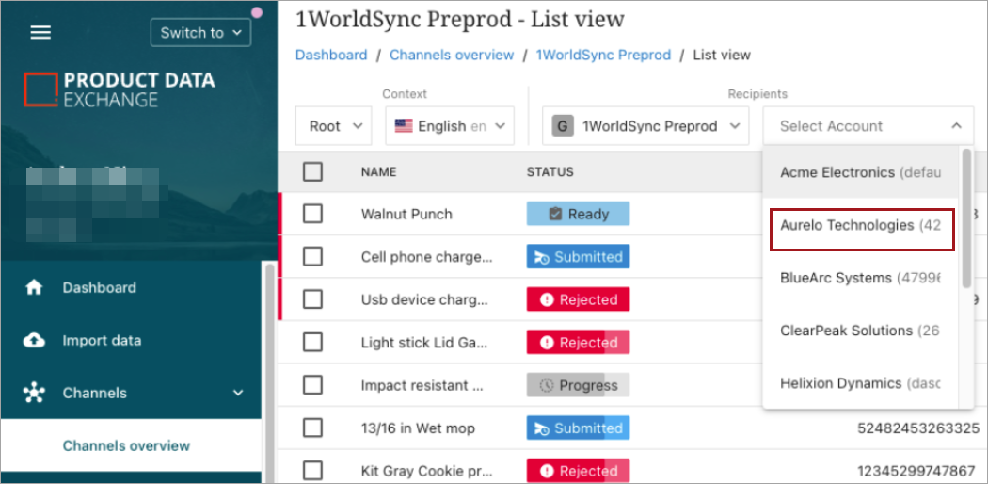This screenshot has width=988, height=484.
Task: Open the Switch to dropdown
Action: [x=200, y=32]
